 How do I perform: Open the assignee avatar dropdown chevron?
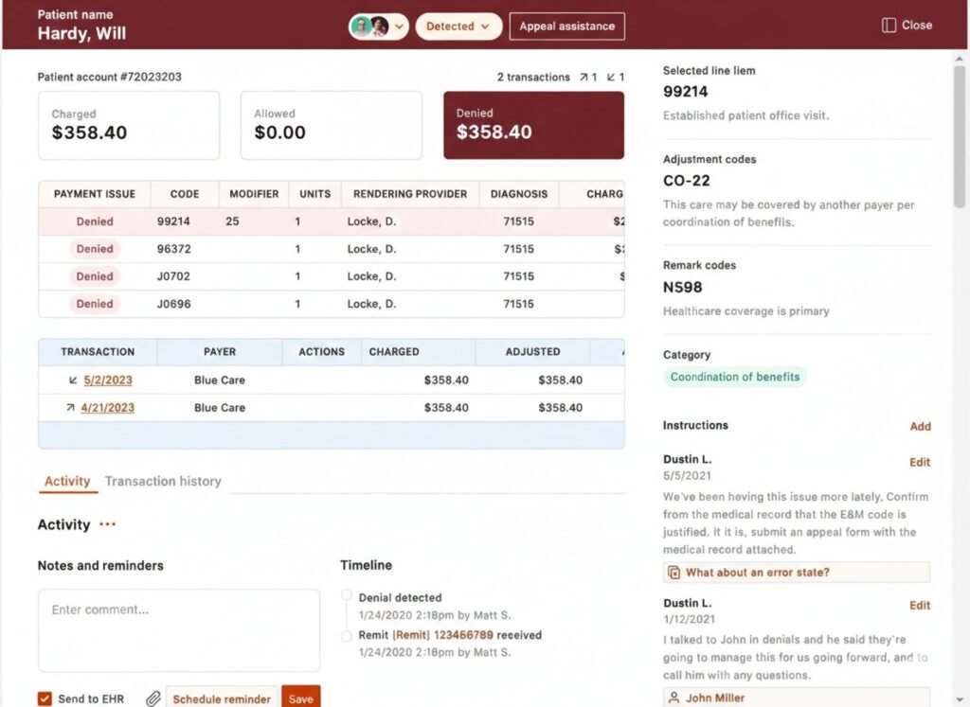(x=399, y=27)
